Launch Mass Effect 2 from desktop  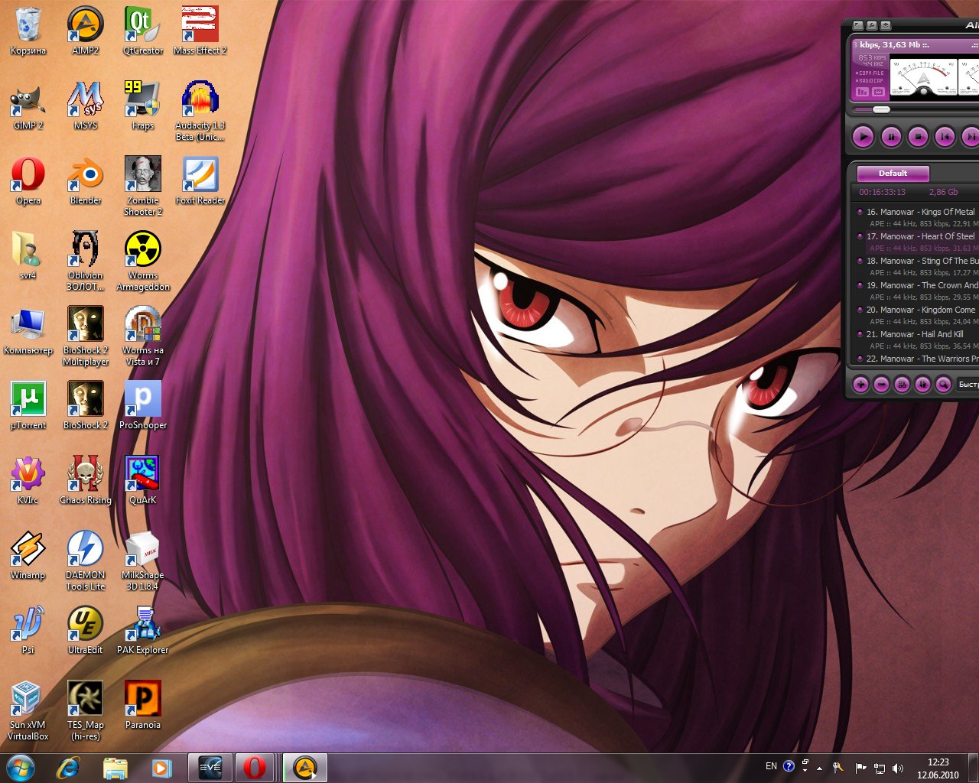tap(200, 31)
